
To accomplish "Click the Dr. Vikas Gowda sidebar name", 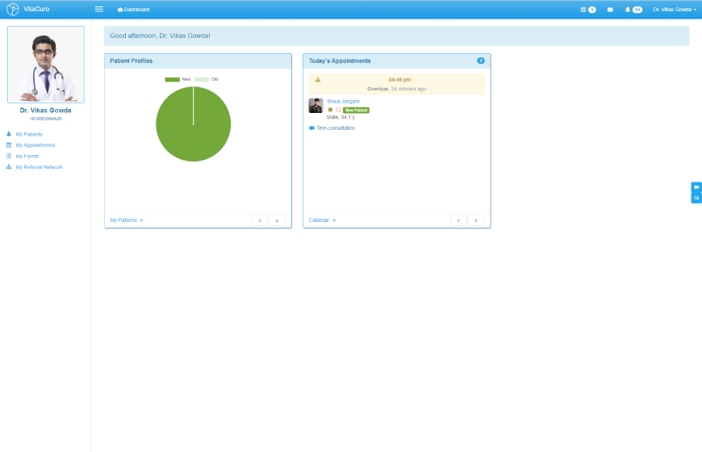I will tap(46, 111).
